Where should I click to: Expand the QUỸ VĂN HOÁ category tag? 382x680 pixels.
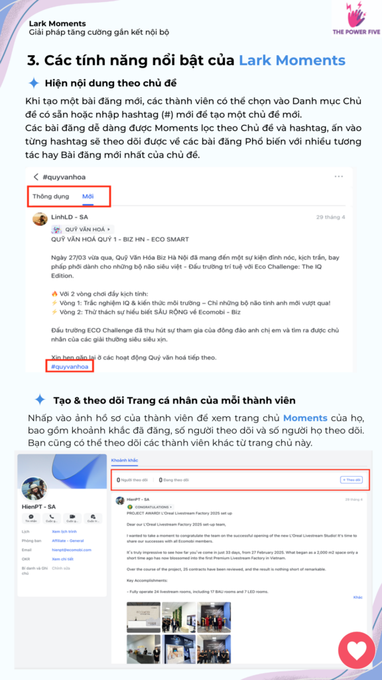point(82,229)
